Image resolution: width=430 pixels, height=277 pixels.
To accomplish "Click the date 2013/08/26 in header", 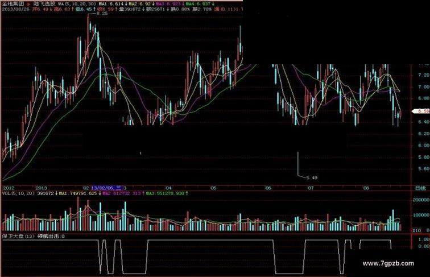I will coord(15,9).
